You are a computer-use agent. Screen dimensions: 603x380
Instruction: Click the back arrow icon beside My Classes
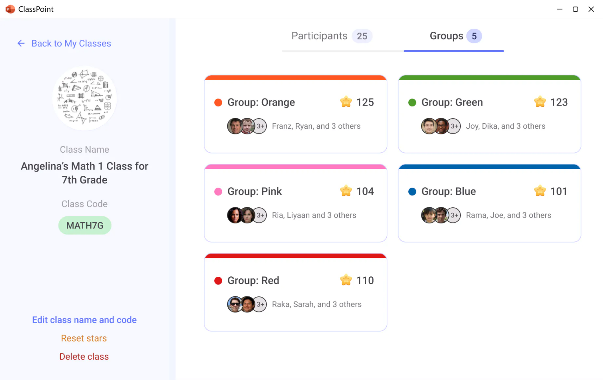pos(21,44)
